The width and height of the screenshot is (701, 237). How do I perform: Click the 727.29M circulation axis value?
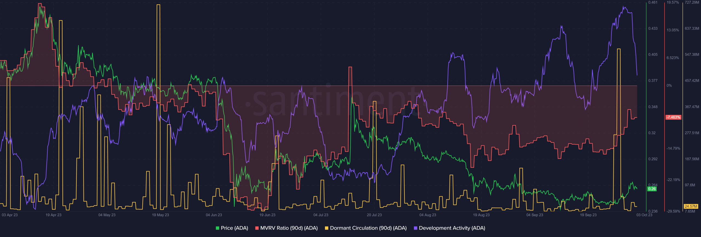[692, 2]
